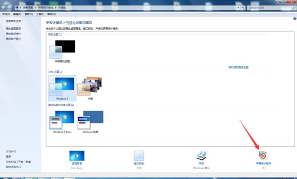Open the 控制面板主页 link in sidebar
Screen dimensions: 297x179
13,21
